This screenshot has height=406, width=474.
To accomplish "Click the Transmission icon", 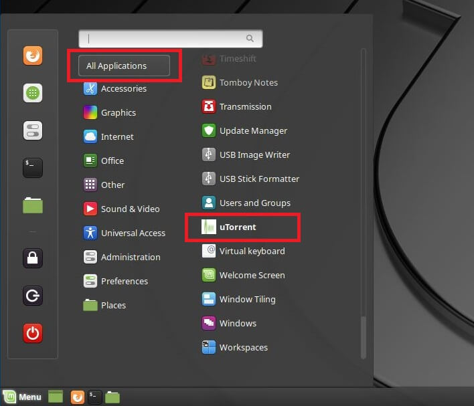I will (x=209, y=106).
